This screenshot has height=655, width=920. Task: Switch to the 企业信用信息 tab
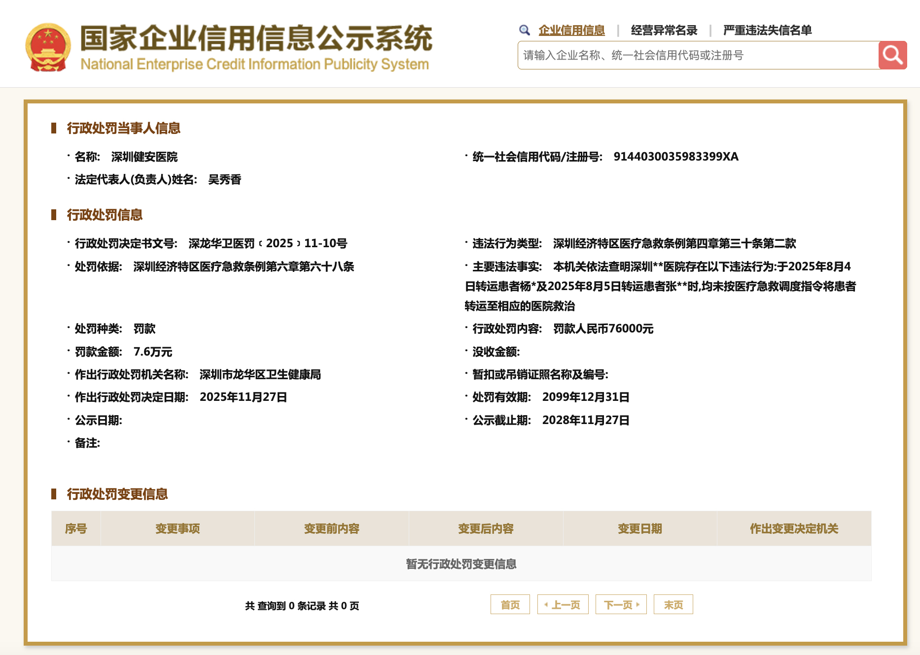[571, 30]
